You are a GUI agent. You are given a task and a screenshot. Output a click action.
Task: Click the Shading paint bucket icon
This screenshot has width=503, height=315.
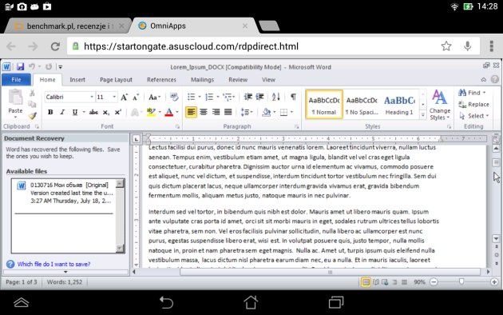[x=266, y=112]
